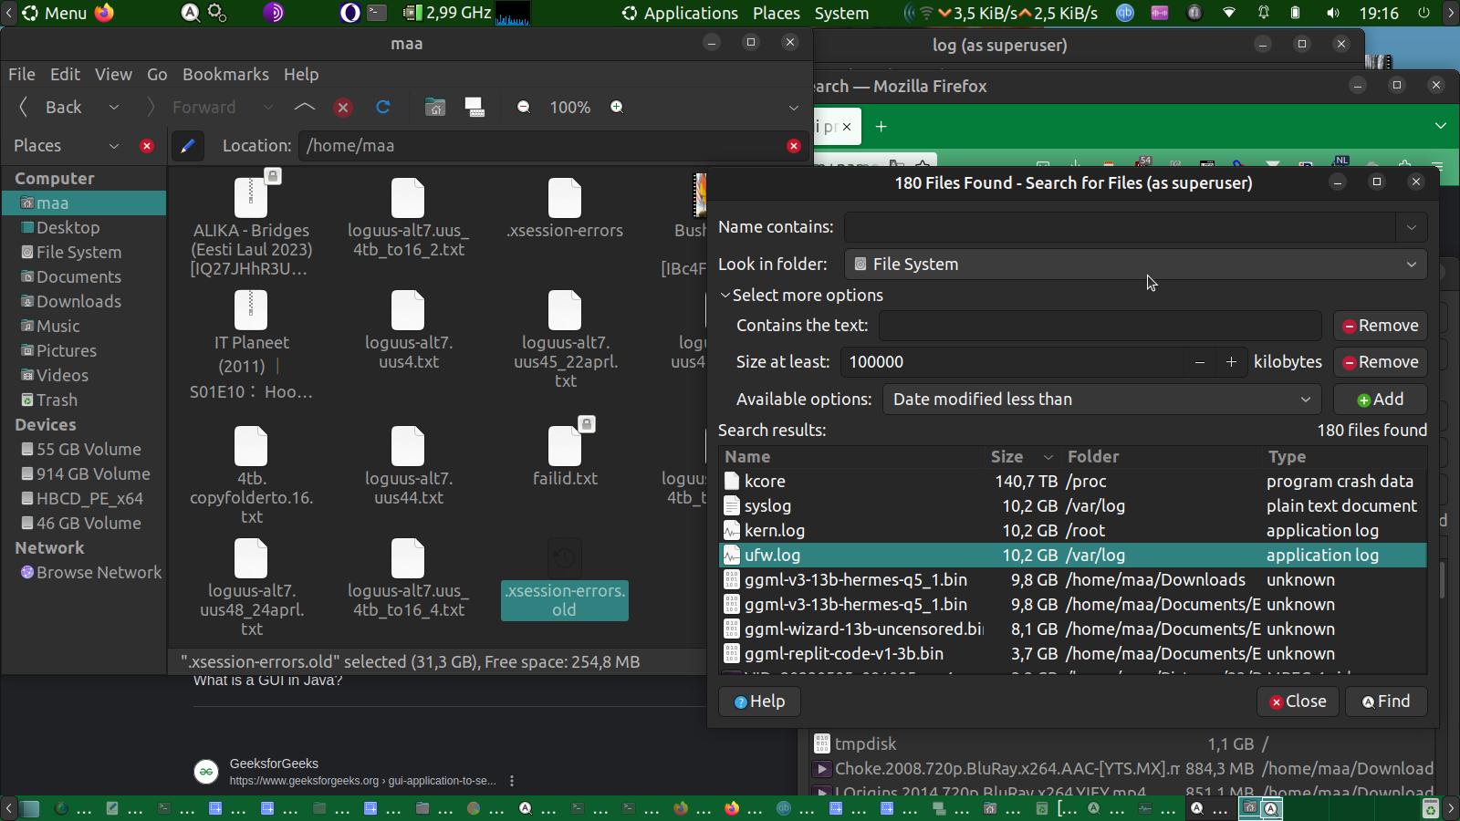Viewport: 1460px width, 821px height.
Task: Click the Computer icon in the toolbar
Action: (x=474, y=108)
